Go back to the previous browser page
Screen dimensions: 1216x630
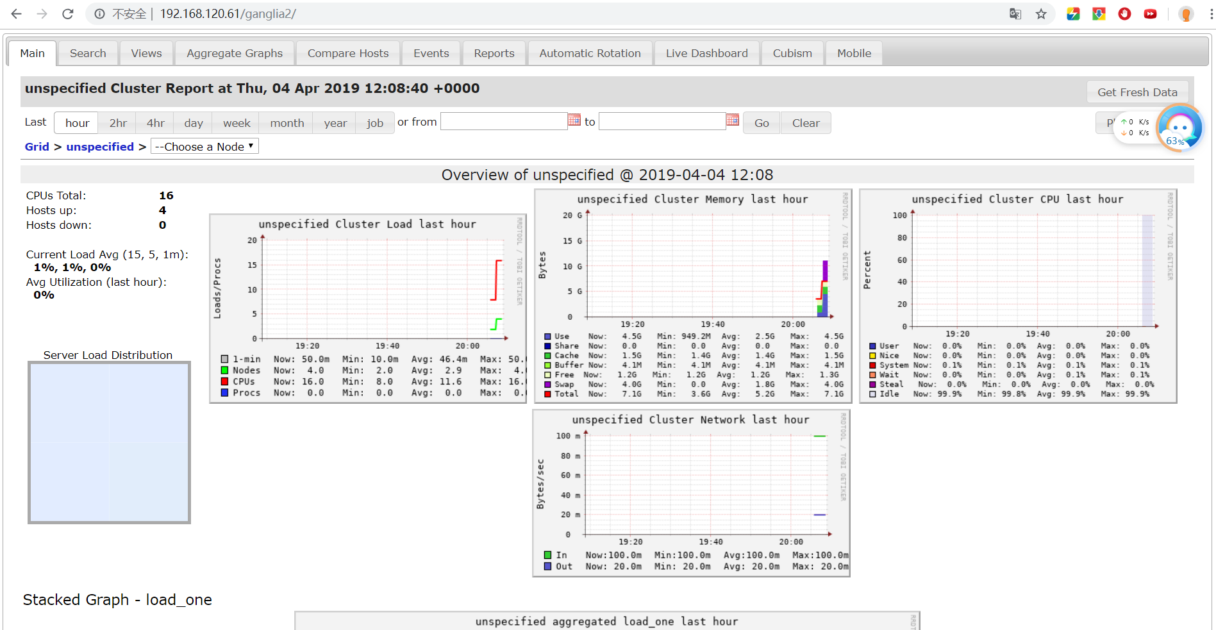[x=17, y=13]
